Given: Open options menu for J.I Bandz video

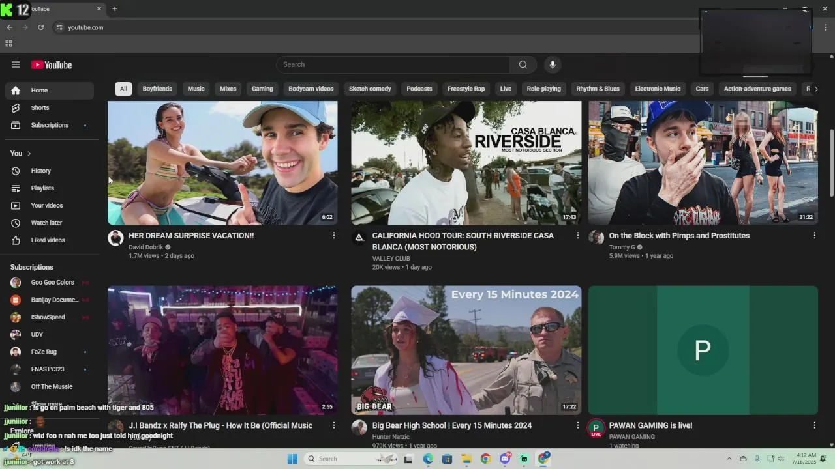Looking at the screenshot, I should click(333, 425).
